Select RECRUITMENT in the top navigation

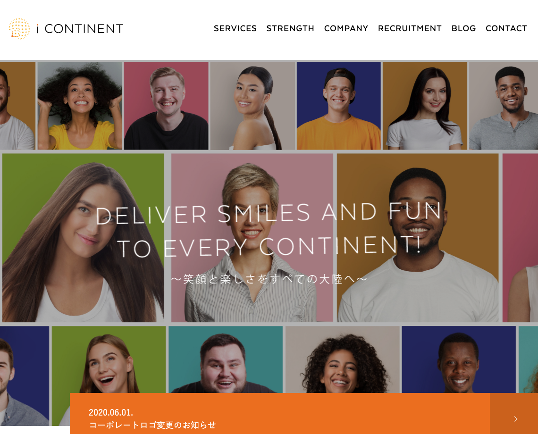410,28
